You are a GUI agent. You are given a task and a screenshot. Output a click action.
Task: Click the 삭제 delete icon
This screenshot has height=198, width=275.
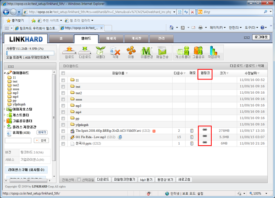click(x=115, y=52)
